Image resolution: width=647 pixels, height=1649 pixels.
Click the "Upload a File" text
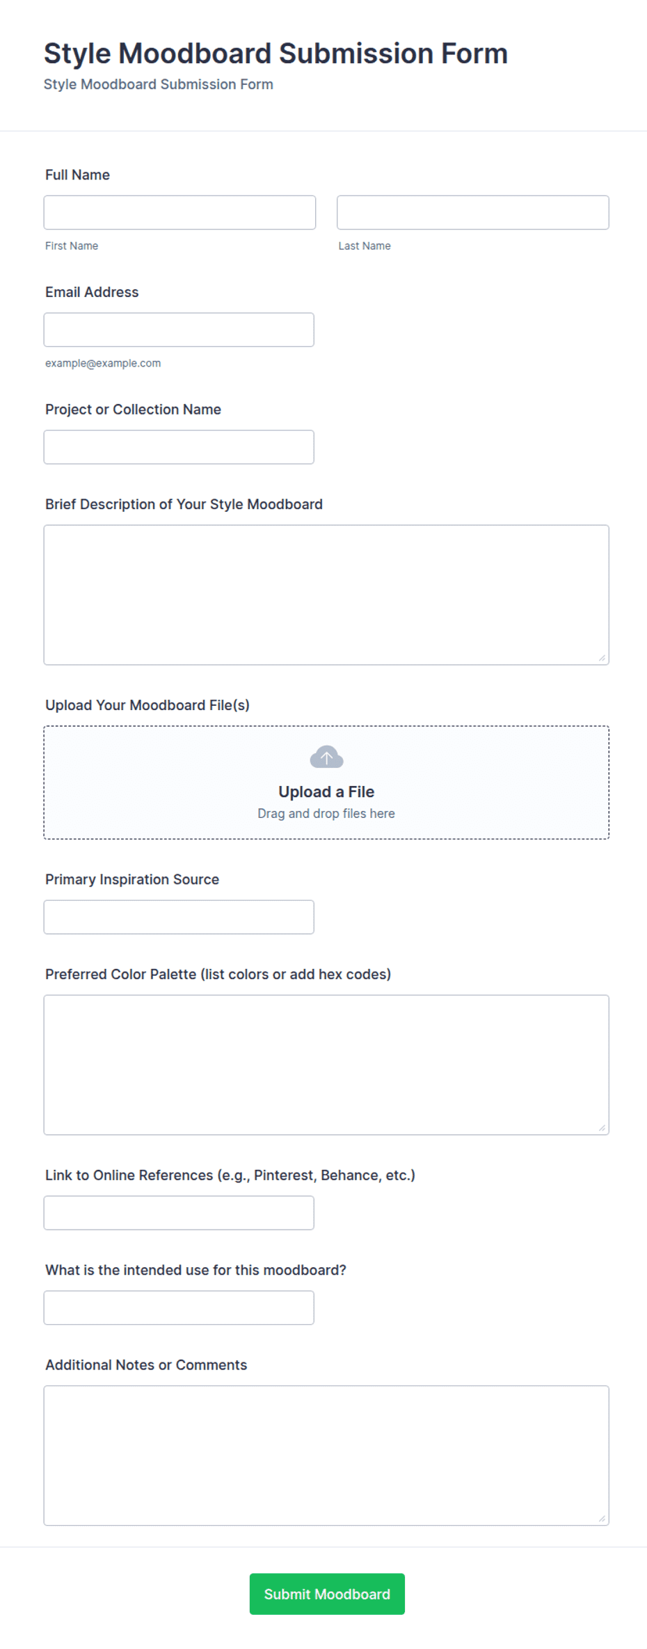coord(326,791)
